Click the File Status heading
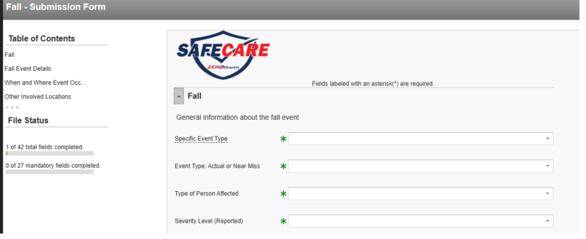The height and width of the screenshot is (239, 586). coord(28,120)
